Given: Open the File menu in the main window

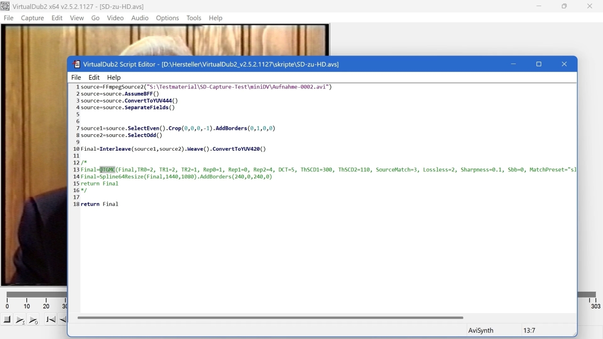Looking at the screenshot, I should 8,18.
